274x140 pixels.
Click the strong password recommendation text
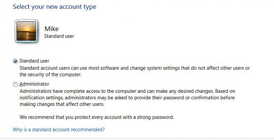(97, 117)
